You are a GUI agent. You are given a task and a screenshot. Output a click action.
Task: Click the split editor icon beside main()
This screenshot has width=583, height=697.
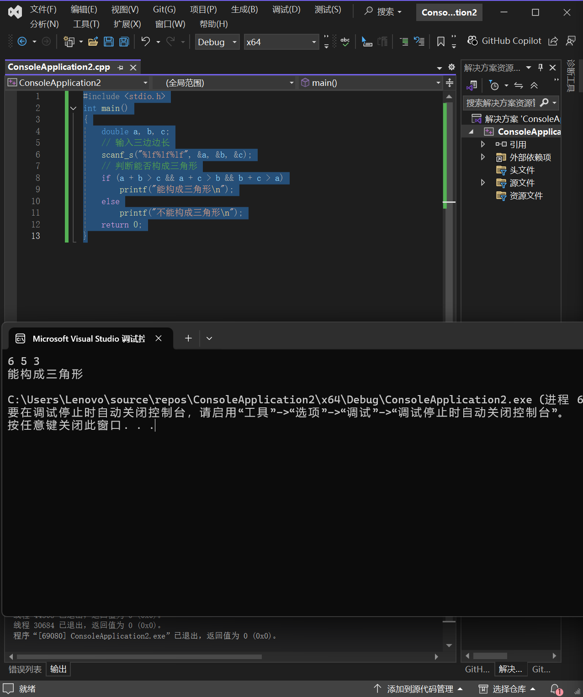click(x=450, y=83)
